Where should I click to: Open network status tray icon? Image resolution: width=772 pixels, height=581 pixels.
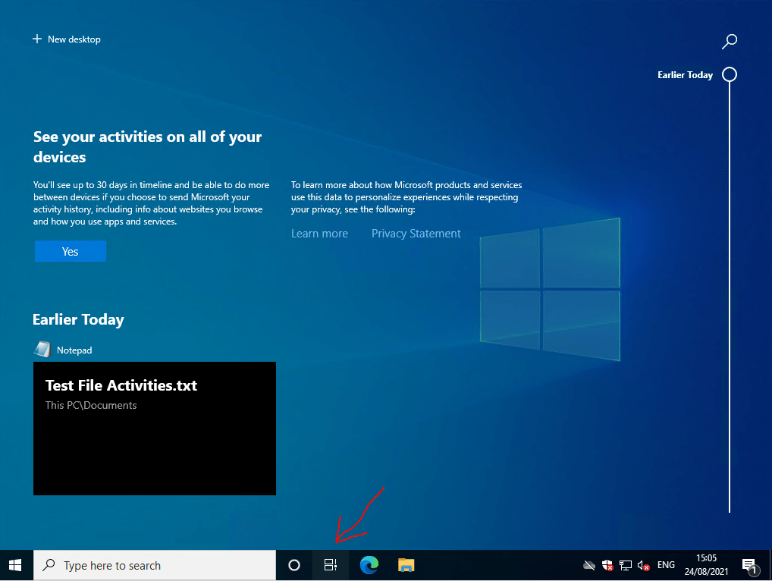pyautogui.click(x=626, y=565)
